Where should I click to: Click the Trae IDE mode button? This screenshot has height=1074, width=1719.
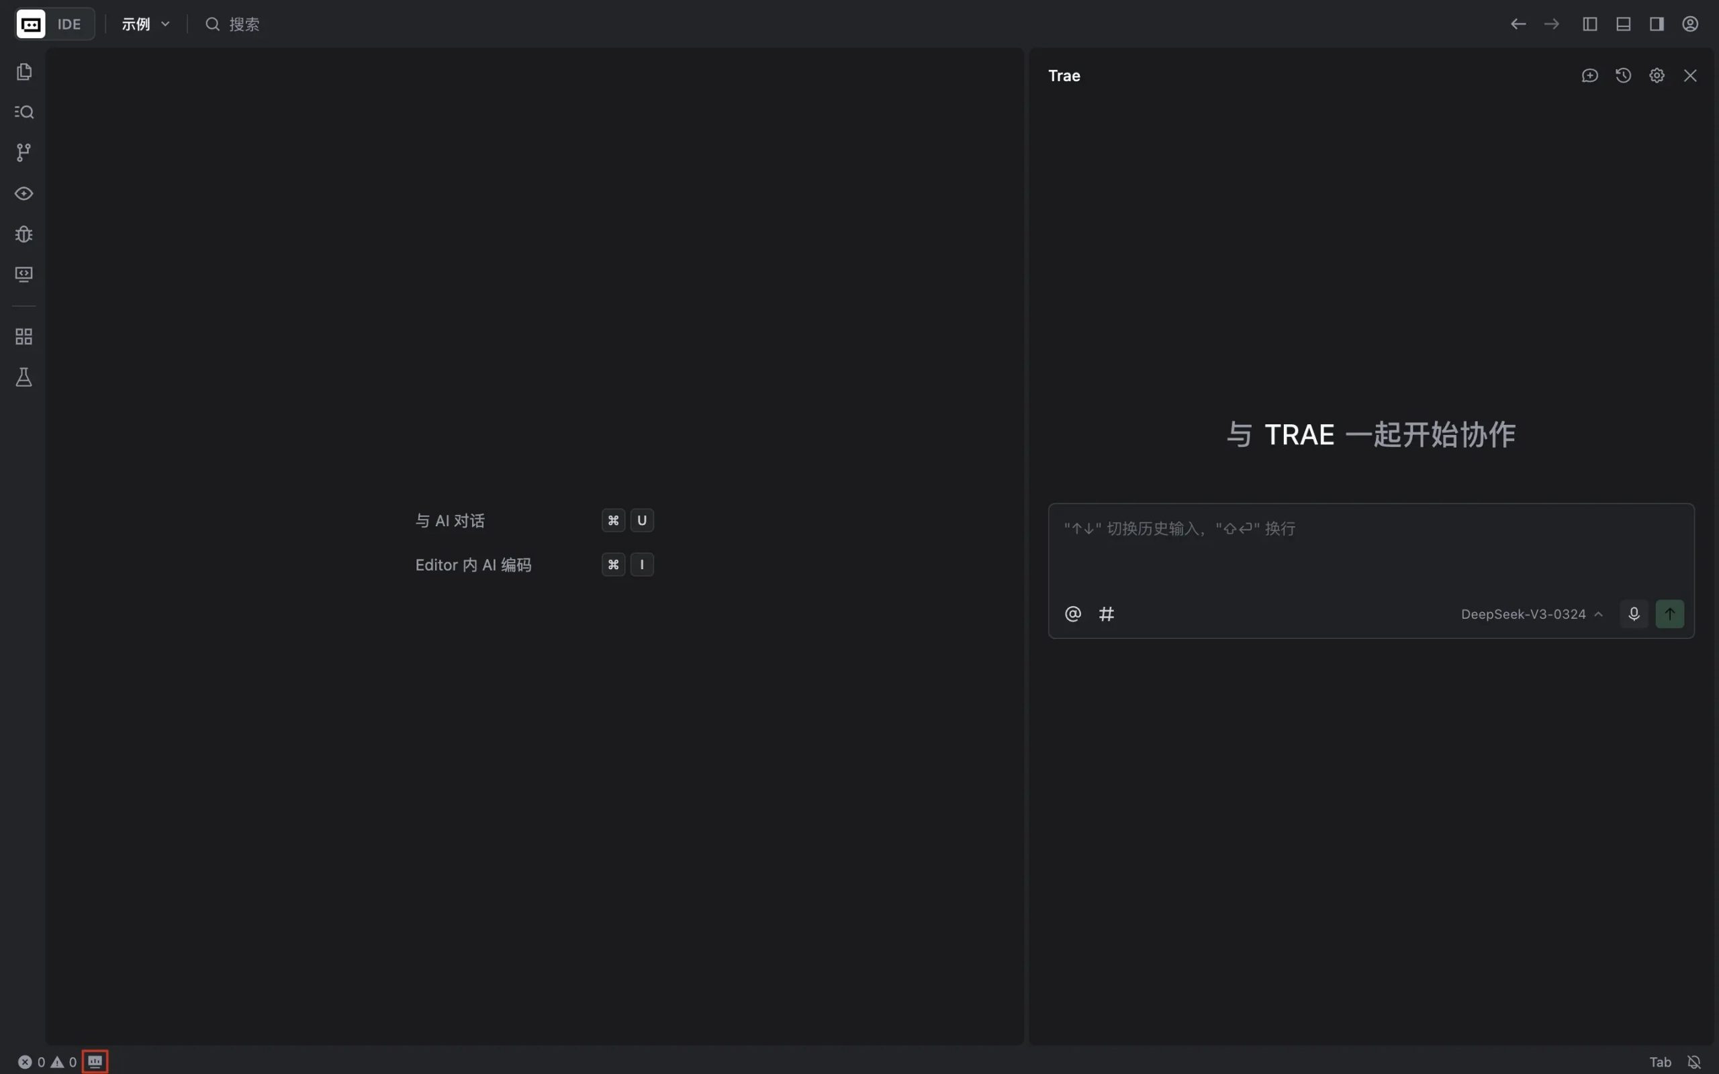coord(54,24)
